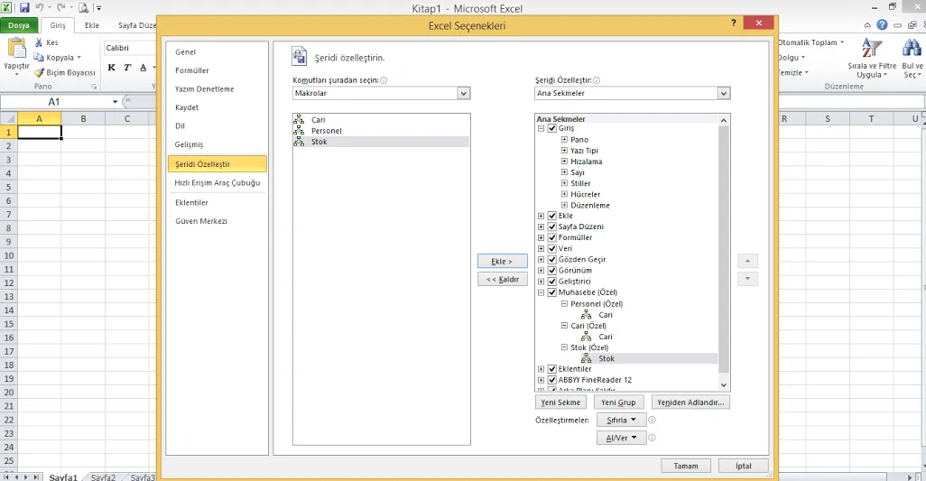This screenshot has width=926, height=481.
Task: Click the move up arrow button
Action: 747,261
